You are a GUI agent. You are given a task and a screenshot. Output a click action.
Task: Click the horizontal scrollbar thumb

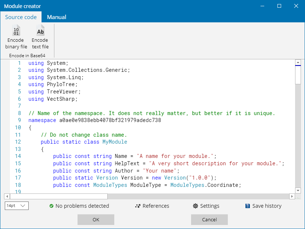59,196
